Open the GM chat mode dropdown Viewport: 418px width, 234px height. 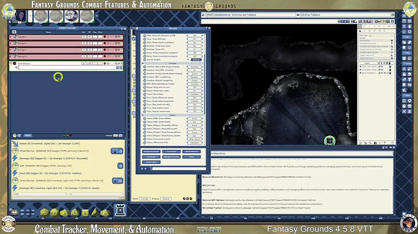(x=39, y=194)
